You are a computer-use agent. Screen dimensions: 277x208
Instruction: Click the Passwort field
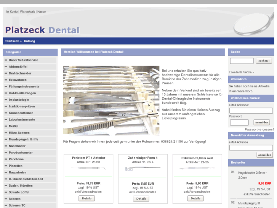[239, 123]
